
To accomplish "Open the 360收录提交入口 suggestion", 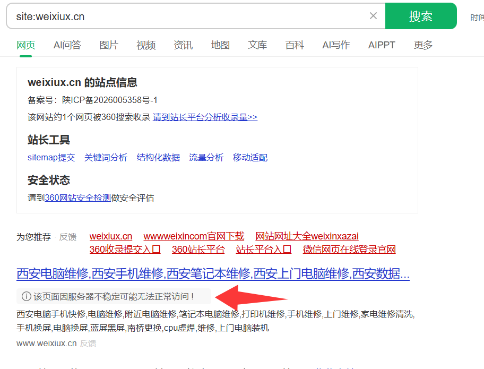I will coord(125,249).
